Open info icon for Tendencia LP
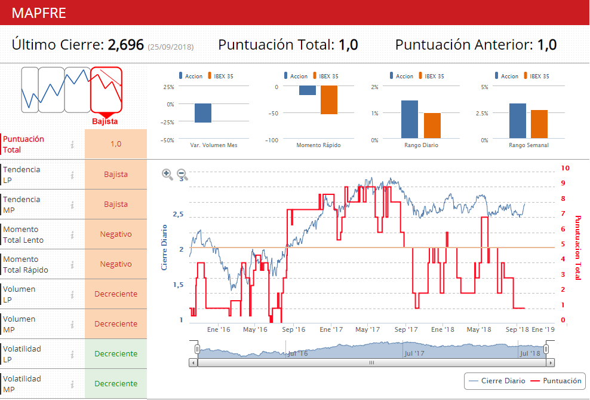 click(72, 175)
